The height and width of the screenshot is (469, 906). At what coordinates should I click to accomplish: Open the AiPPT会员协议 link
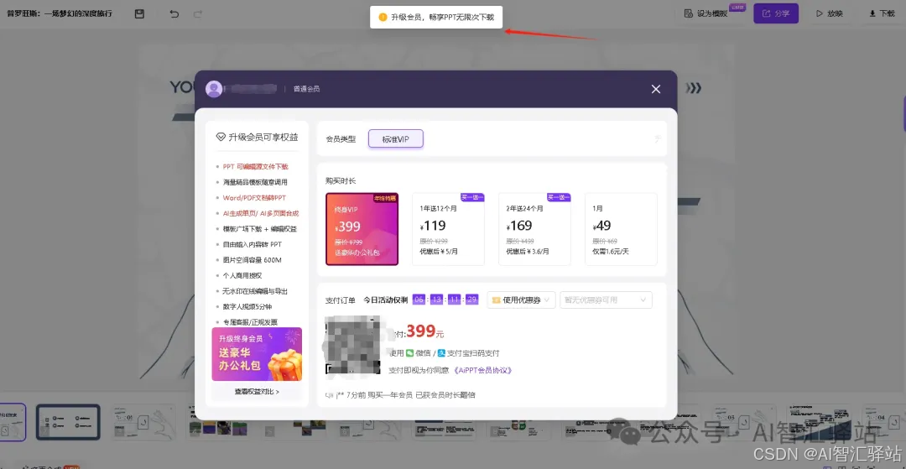[x=482, y=370]
